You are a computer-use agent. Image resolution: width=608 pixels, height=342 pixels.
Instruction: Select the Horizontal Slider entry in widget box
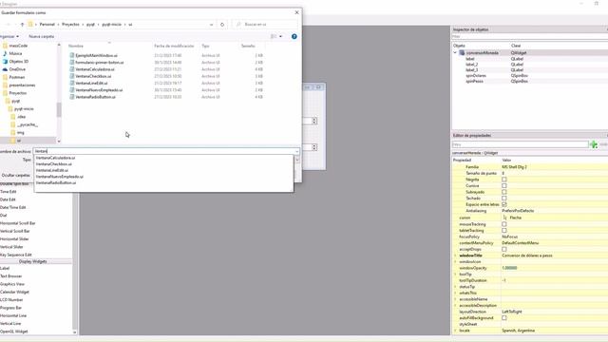coord(14,238)
